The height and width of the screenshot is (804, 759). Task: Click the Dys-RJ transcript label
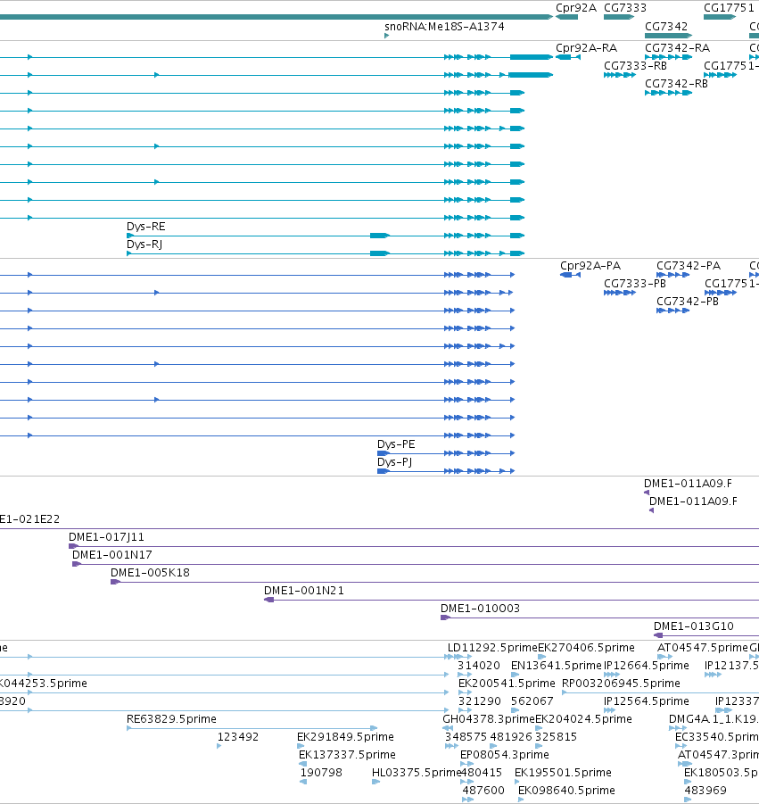[144, 245]
